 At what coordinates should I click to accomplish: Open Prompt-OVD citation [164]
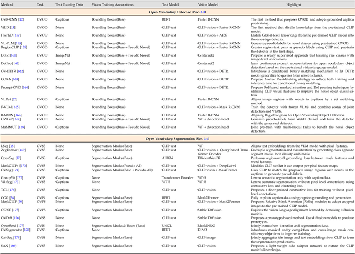(26, 88)
